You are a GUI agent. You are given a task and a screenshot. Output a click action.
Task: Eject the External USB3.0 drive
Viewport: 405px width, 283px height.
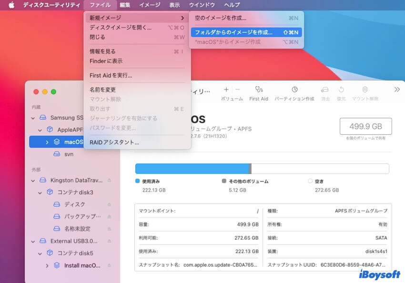point(109,241)
